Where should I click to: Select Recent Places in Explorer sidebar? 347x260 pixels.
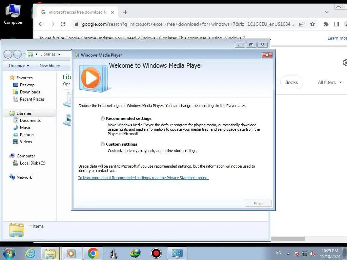pyautogui.click(x=32, y=99)
